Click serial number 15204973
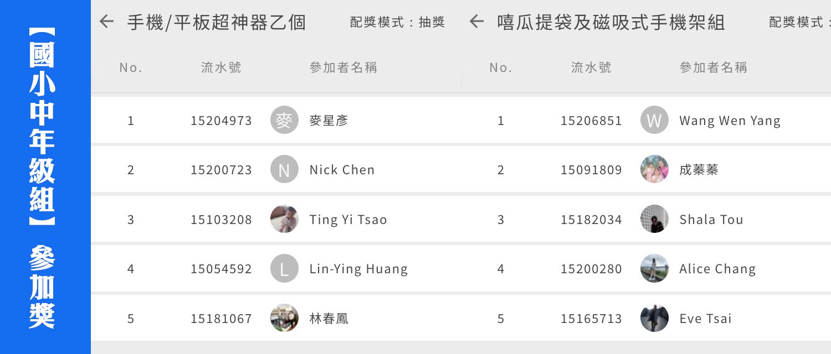 point(221,121)
